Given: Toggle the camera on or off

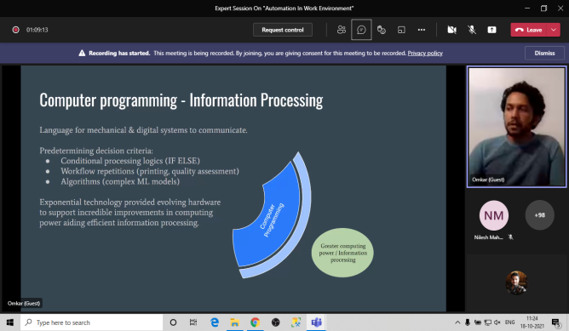Looking at the screenshot, I should [x=451, y=30].
